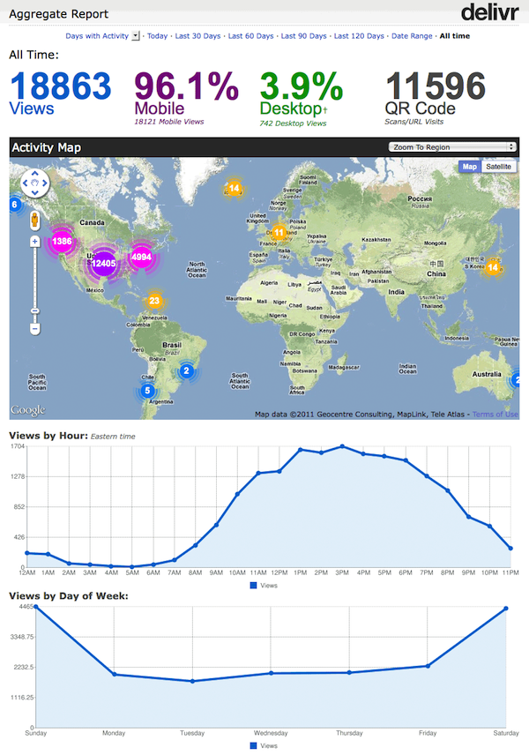Click the Sunday data point

[35, 607]
